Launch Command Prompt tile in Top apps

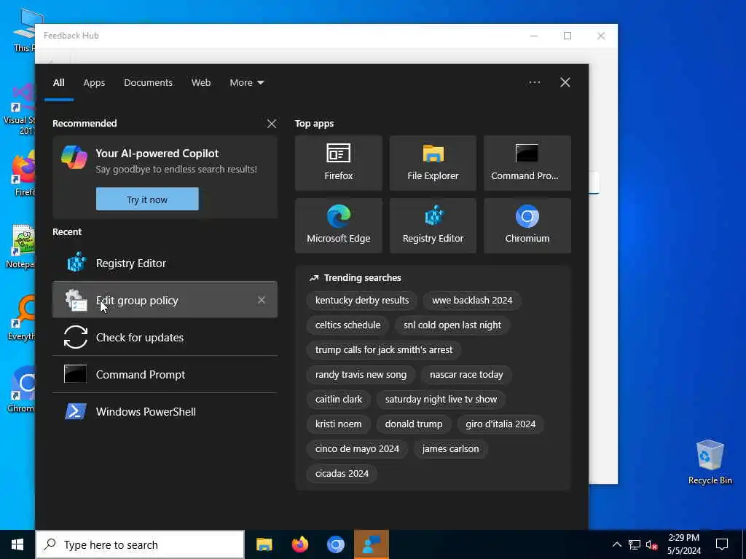tap(527, 163)
